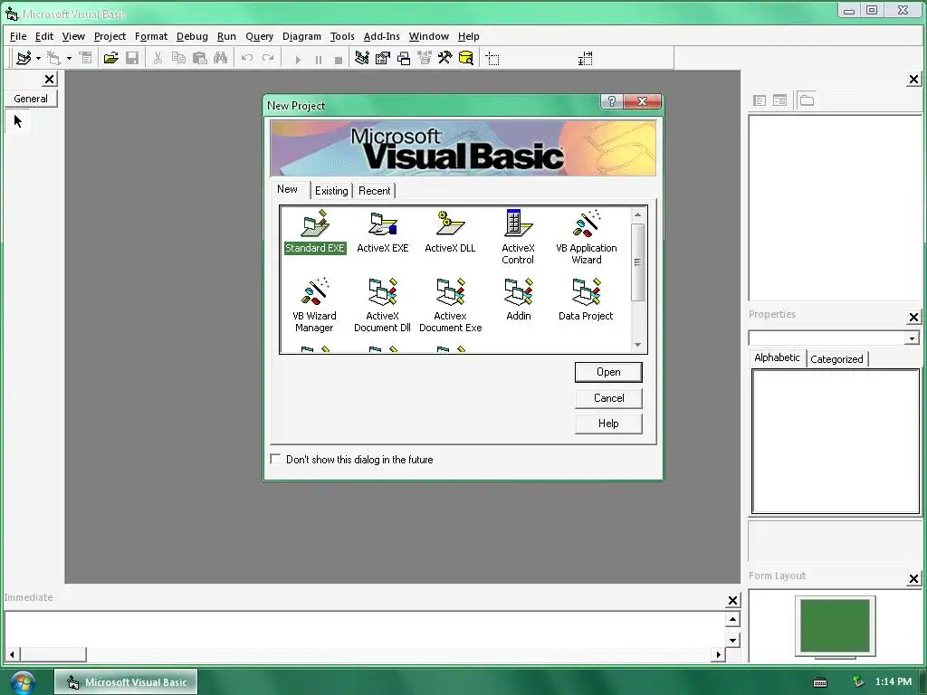Viewport: 927px width, 695px height.
Task: Click the project list scrollbar up arrow
Action: coord(637,214)
